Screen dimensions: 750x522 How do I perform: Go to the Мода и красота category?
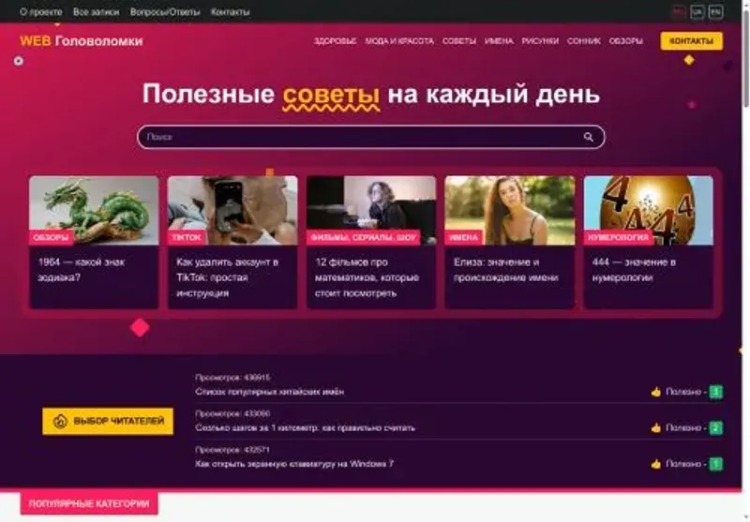coord(399,41)
